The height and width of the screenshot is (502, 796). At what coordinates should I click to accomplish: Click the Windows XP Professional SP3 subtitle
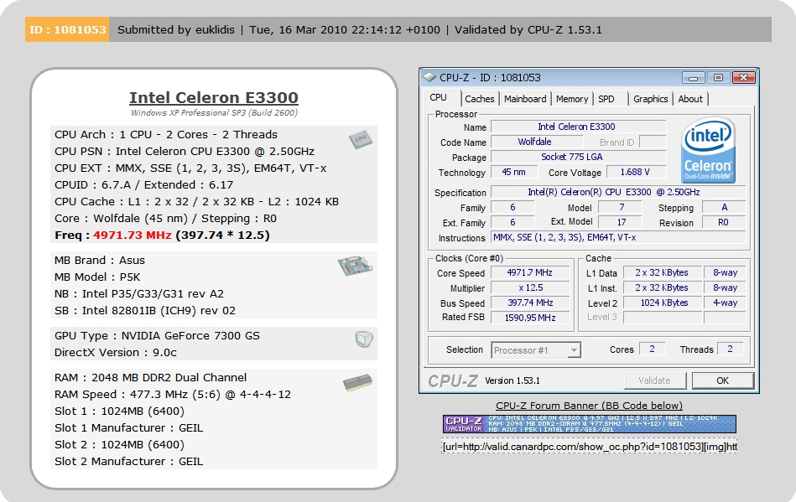214,112
